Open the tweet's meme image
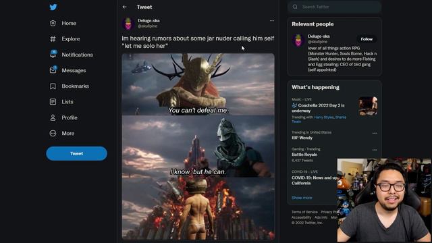The height and width of the screenshot is (243, 432). coord(198,146)
